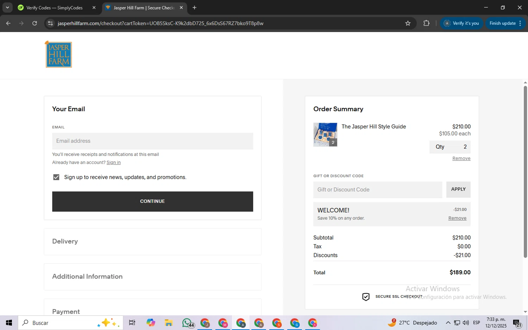Click the Finish update button
528x330 pixels.
(x=505, y=23)
